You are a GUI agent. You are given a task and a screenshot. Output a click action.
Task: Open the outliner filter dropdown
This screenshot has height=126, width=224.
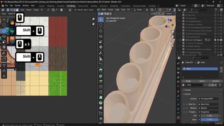[217, 10]
